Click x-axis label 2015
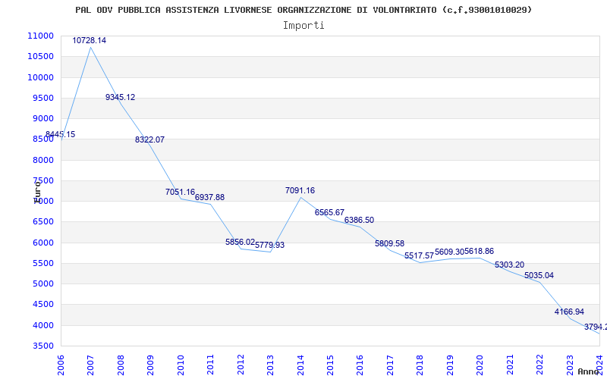 pos(330,365)
